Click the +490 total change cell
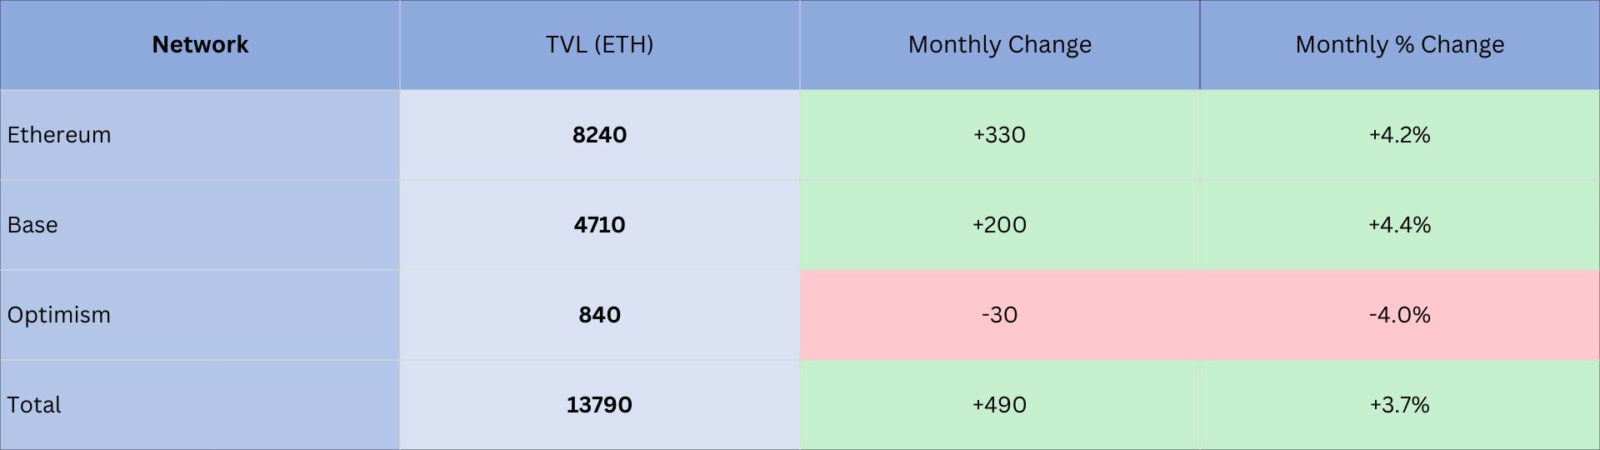1600x450 pixels. click(999, 405)
